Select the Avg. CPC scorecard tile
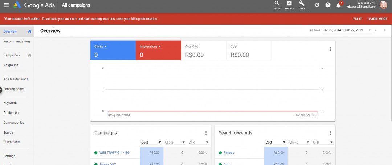 pyautogui.click(x=204, y=50)
